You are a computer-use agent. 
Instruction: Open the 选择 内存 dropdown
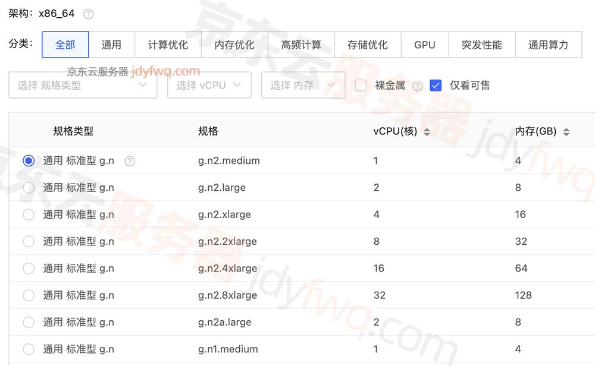tap(303, 85)
